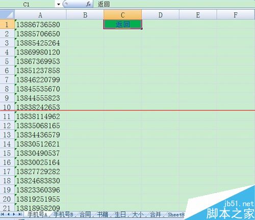Image resolution: width=255 pixels, height=220 pixels.
Task: Click cell with 13845535670
Action: pos(40,89)
